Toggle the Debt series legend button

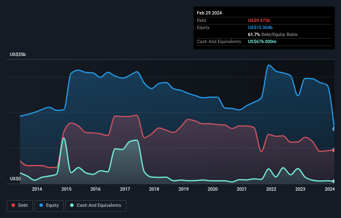(x=20, y=206)
